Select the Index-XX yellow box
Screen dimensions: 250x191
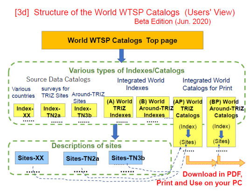point(24,110)
